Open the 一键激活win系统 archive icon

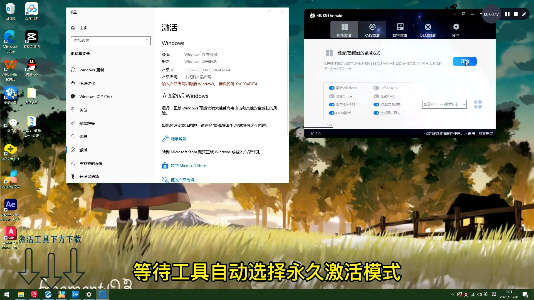pyautogui.click(x=32, y=126)
